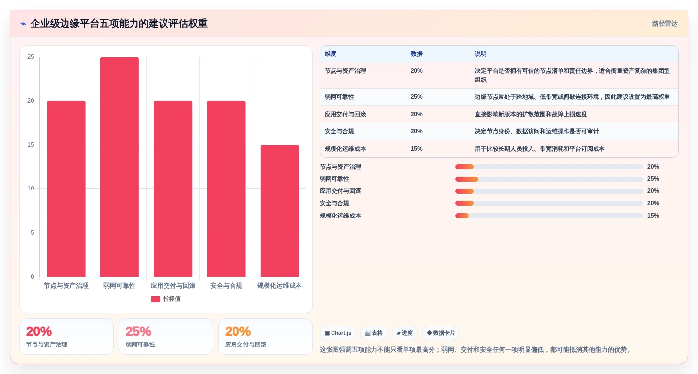Click the 20% data card for 应用交付与回滚

pos(266,337)
